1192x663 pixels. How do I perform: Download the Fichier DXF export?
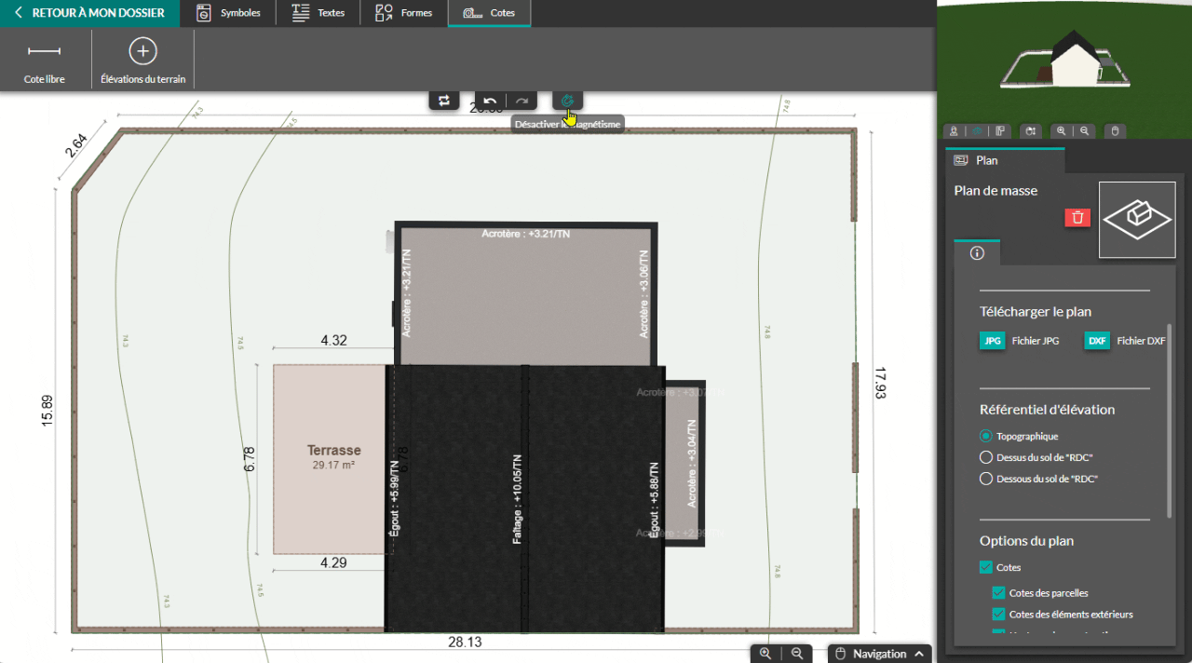(x=1099, y=341)
